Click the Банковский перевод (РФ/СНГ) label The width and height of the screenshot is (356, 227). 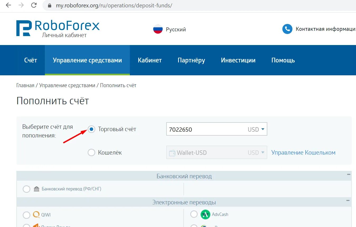tap(72, 189)
